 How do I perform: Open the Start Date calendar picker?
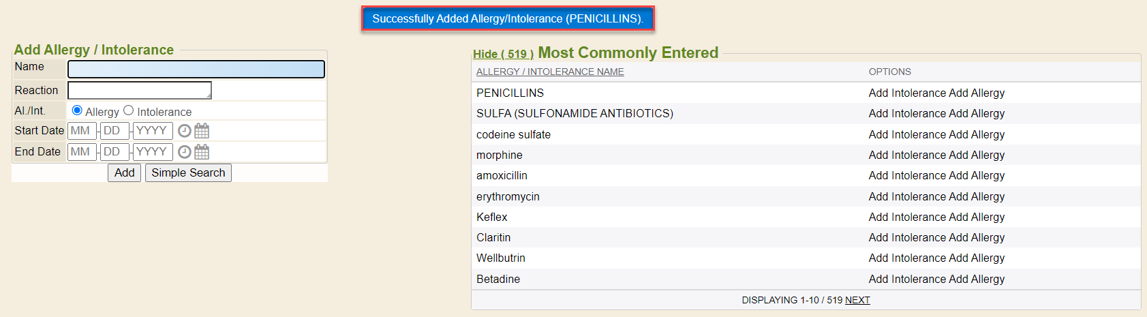coord(202,131)
